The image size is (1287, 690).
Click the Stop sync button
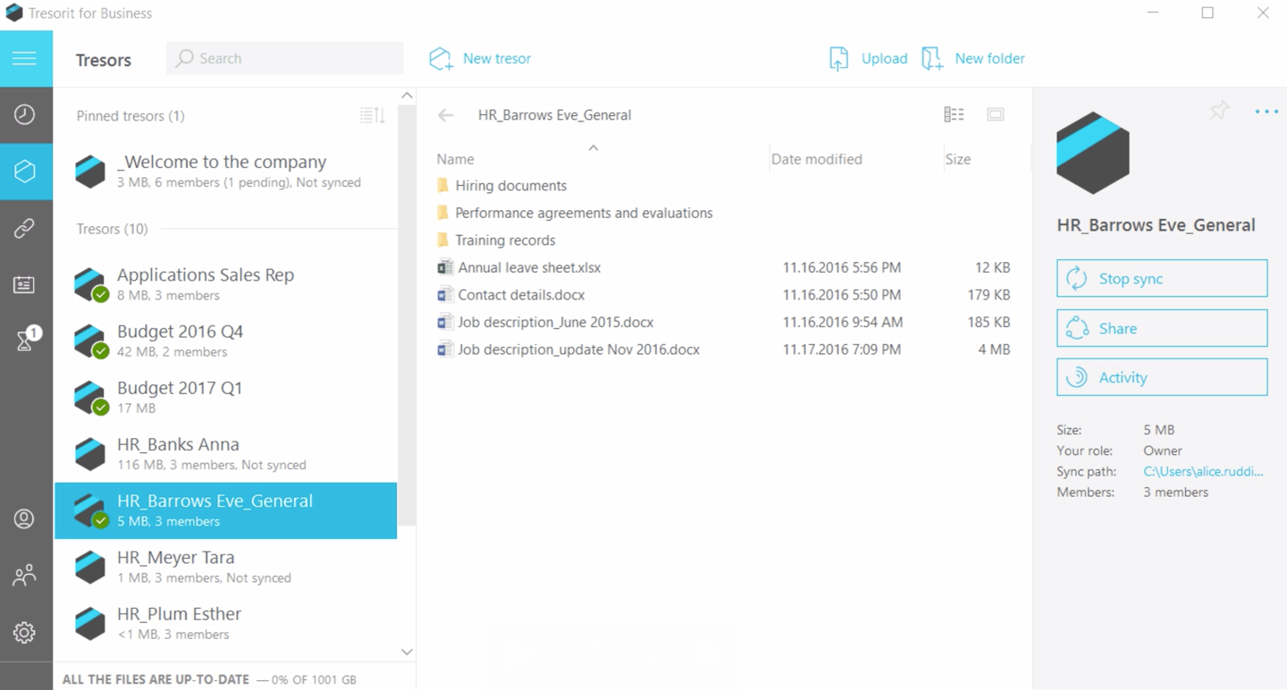point(1162,278)
